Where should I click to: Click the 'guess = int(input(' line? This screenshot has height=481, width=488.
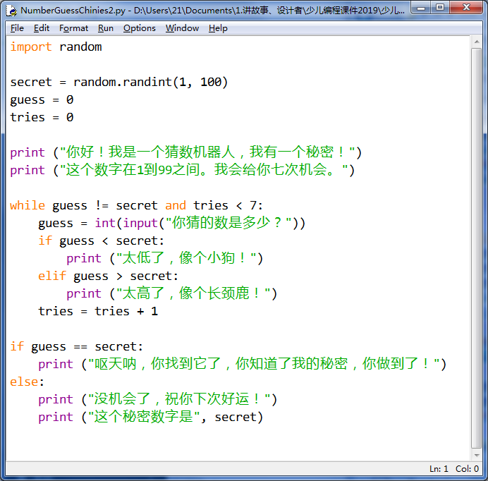coord(172,224)
